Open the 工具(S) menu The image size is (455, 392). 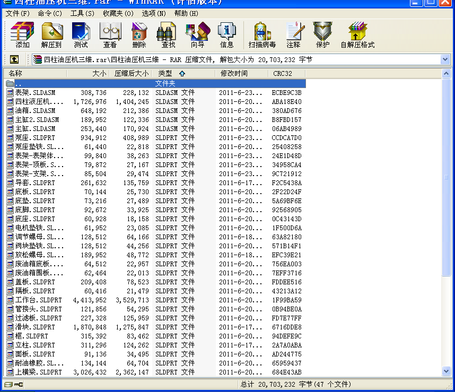coord(82,13)
